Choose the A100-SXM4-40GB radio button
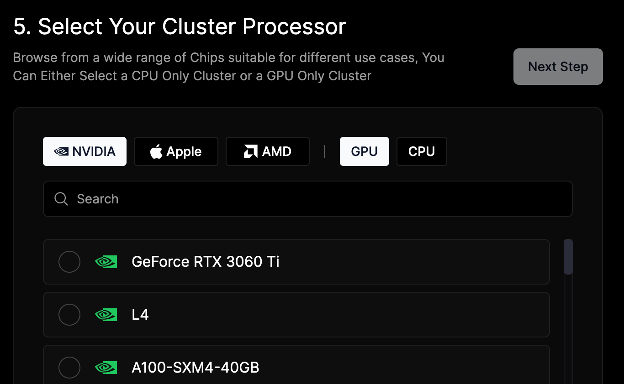Image resolution: width=624 pixels, height=384 pixels. [x=69, y=368]
